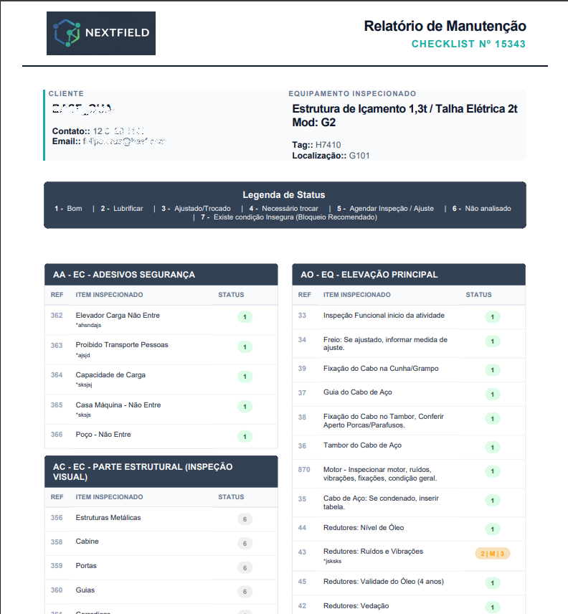Click the note '*jsksks'
Image resolution: width=568 pixels, height=614 pixels.
click(332, 561)
